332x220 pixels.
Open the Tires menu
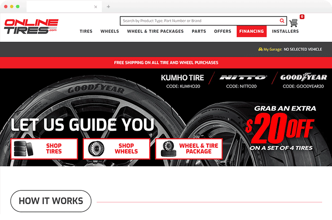pyautogui.click(x=86, y=31)
